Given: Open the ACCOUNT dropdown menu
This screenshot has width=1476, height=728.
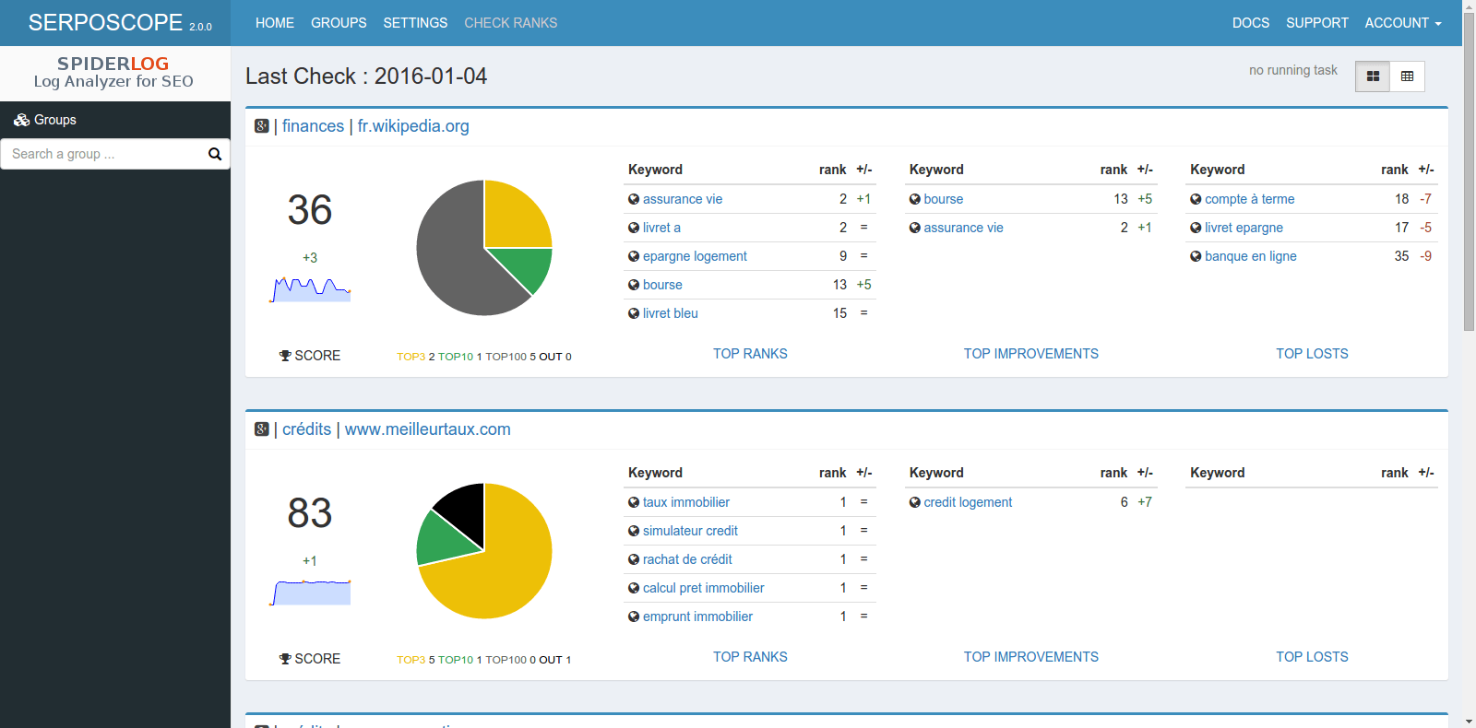Looking at the screenshot, I should tap(1402, 23).
